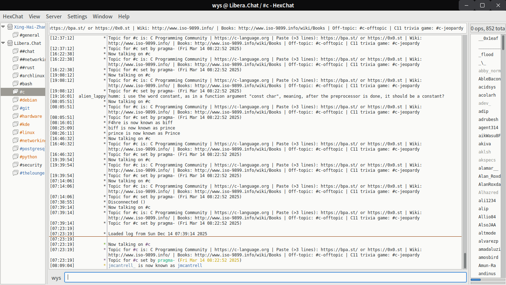Collapse the Xing-Hai-Zhan network tree
This screenshot has height=285, width=506.
3,27
